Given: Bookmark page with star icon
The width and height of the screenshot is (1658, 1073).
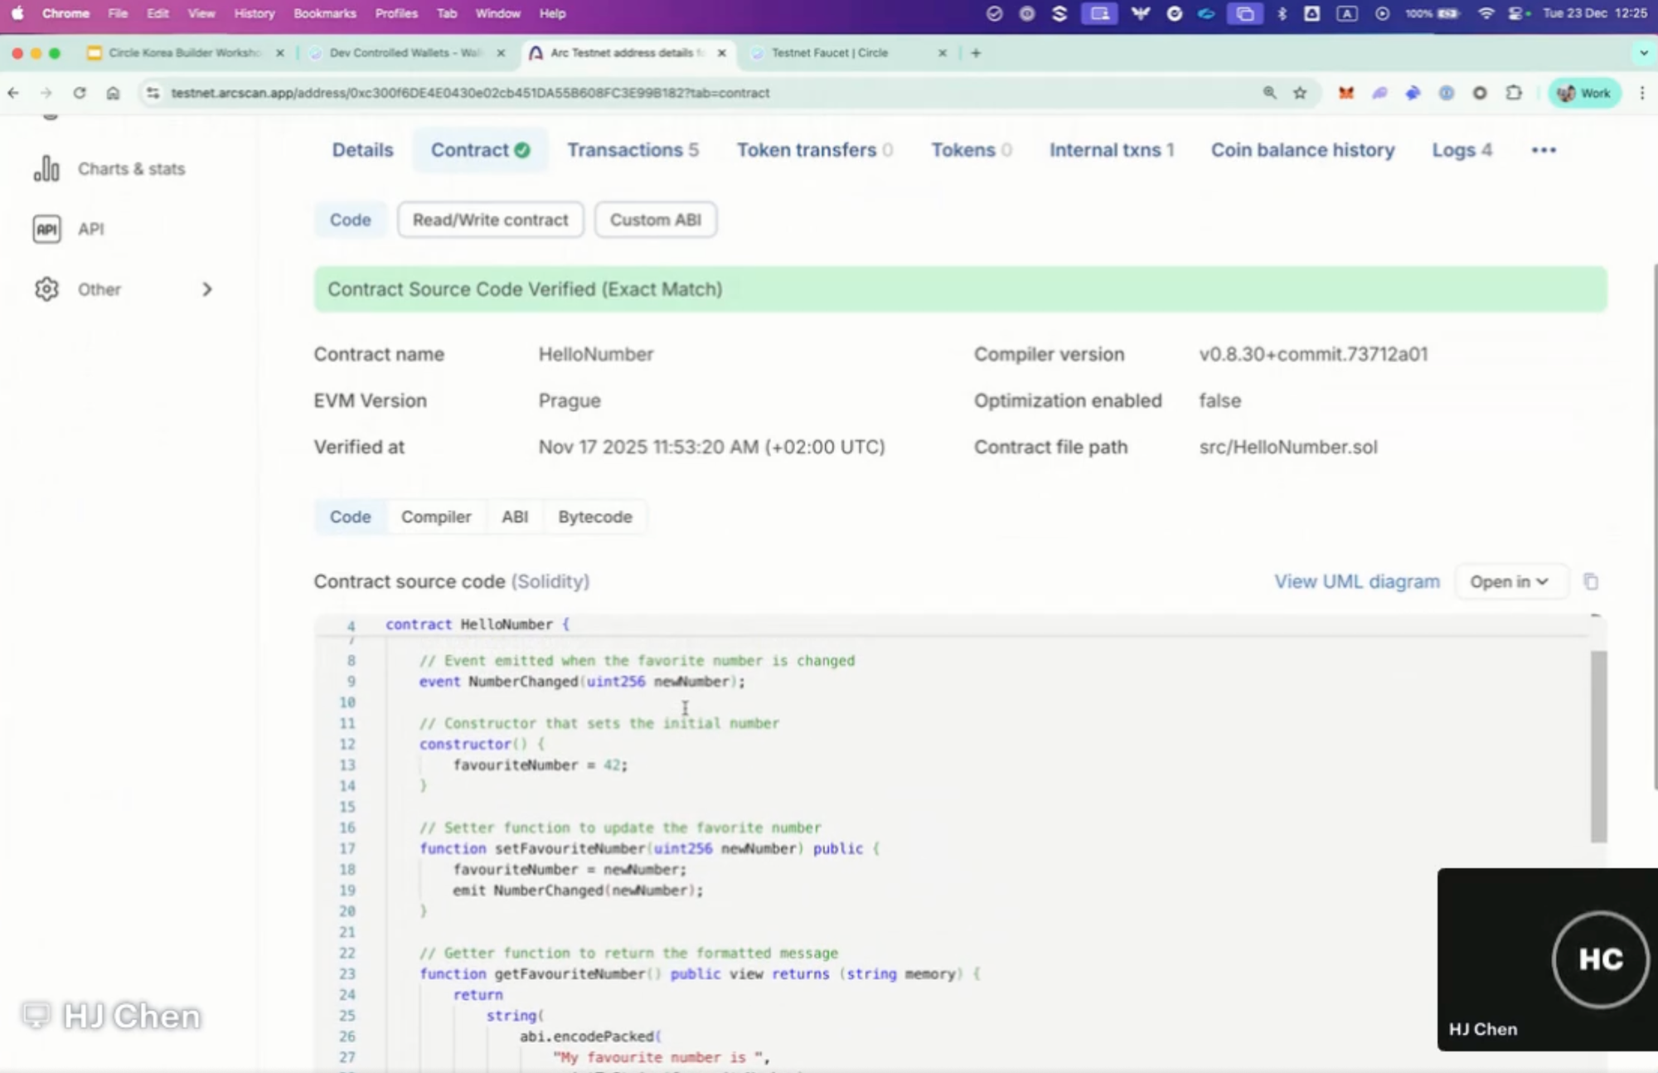Looking at the screenshot, I should [x=1300, y=93].
